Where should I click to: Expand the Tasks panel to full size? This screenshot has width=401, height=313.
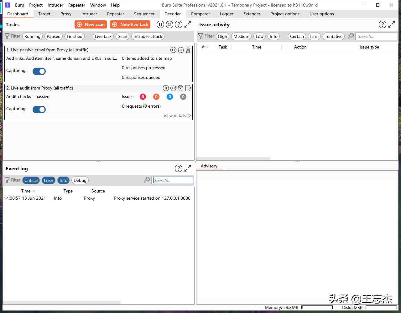(188, 24)
